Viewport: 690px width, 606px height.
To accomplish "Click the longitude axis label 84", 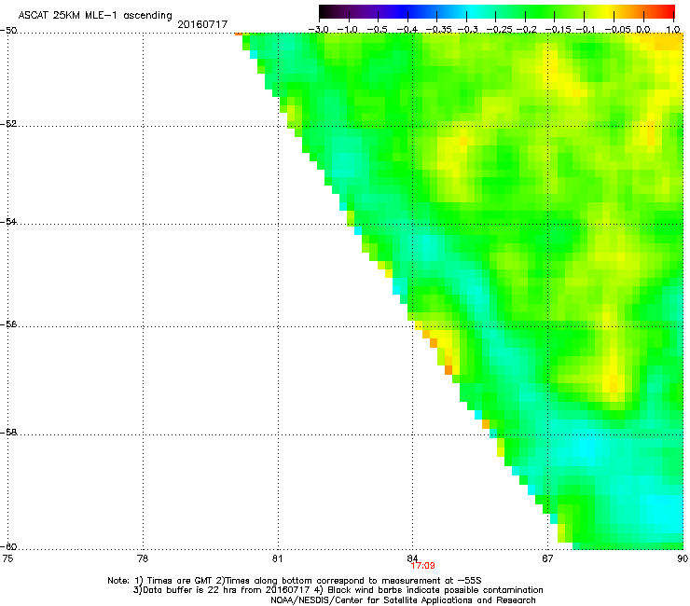I will tap(412, 558).
